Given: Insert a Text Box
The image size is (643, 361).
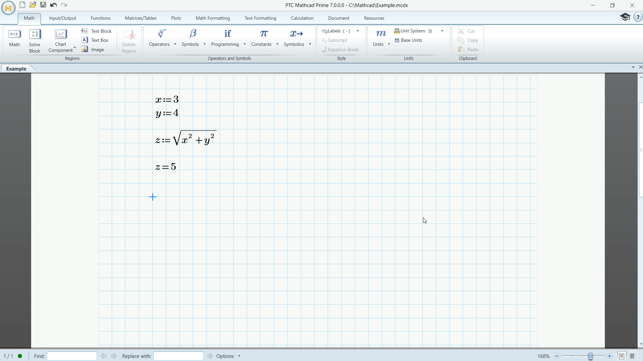Looking at the screenshot, I should (99, 40).
